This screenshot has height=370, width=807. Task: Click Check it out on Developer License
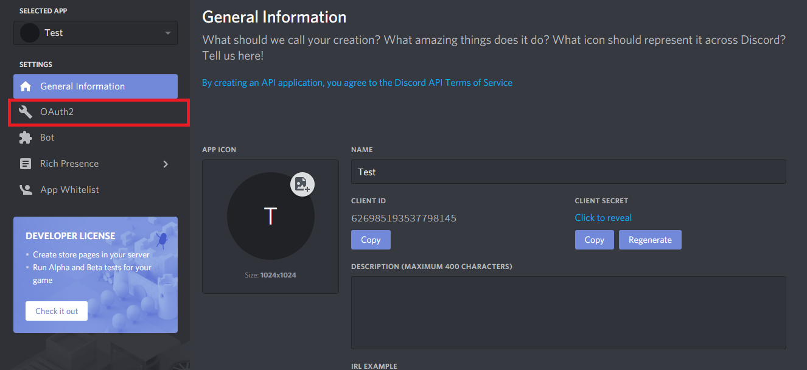(57, 311)
